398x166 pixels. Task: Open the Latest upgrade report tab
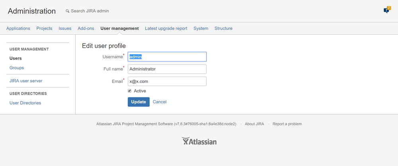pyautogui.click(x=166, y=28)
